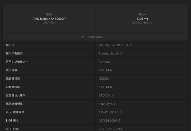Screen dimensions: 191x131
Task: Click the 'Powered by AMD' manufacturer value
Action: coord(110,54)
